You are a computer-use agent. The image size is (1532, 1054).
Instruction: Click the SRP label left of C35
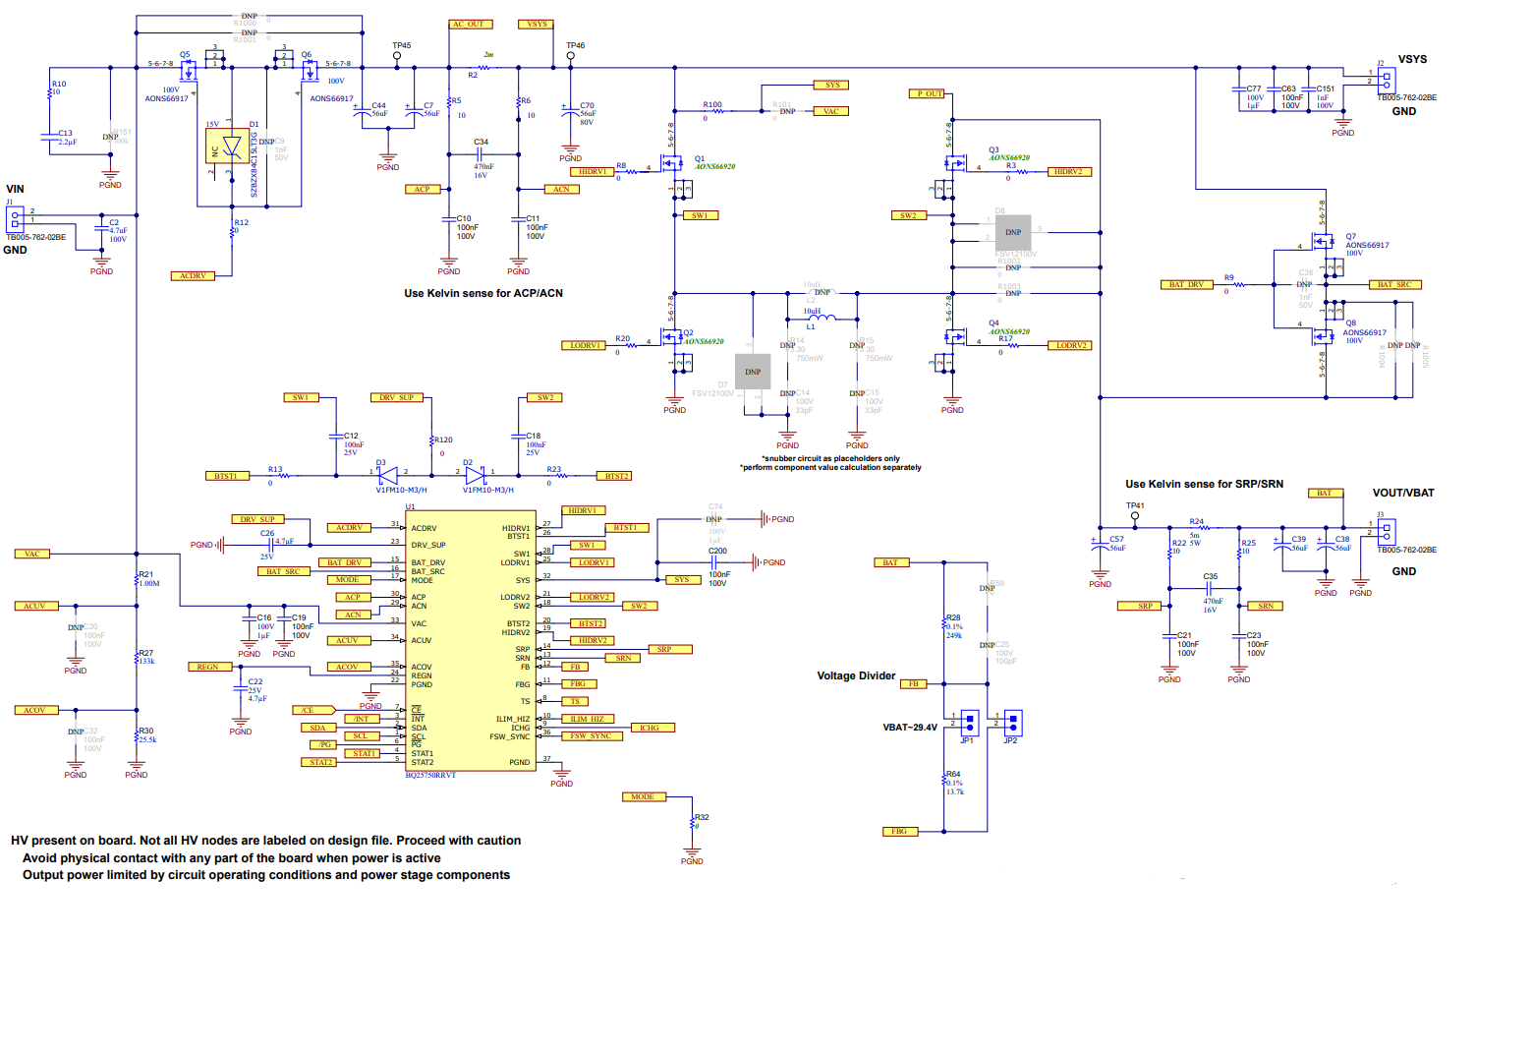[x=1145, y=607]
